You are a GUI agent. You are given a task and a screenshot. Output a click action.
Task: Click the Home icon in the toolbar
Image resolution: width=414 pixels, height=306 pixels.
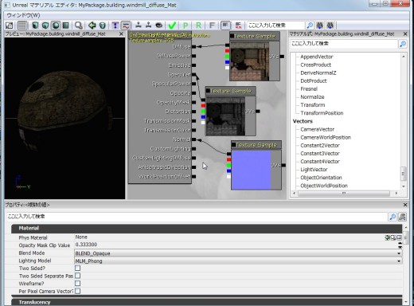10,25
